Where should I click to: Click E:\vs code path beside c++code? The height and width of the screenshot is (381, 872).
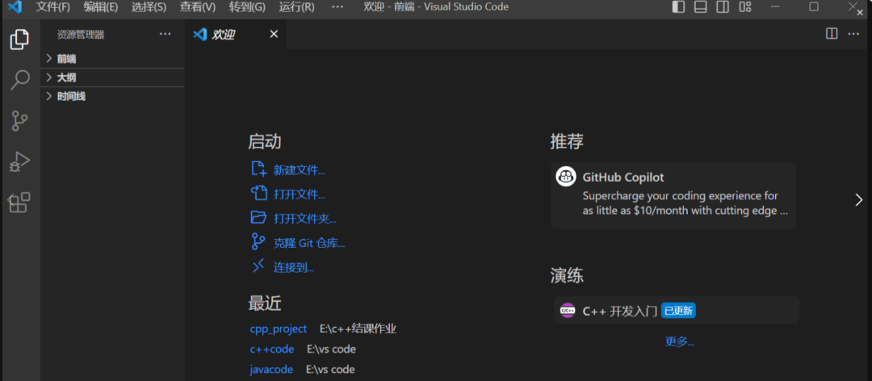click(x=332, y=350)
